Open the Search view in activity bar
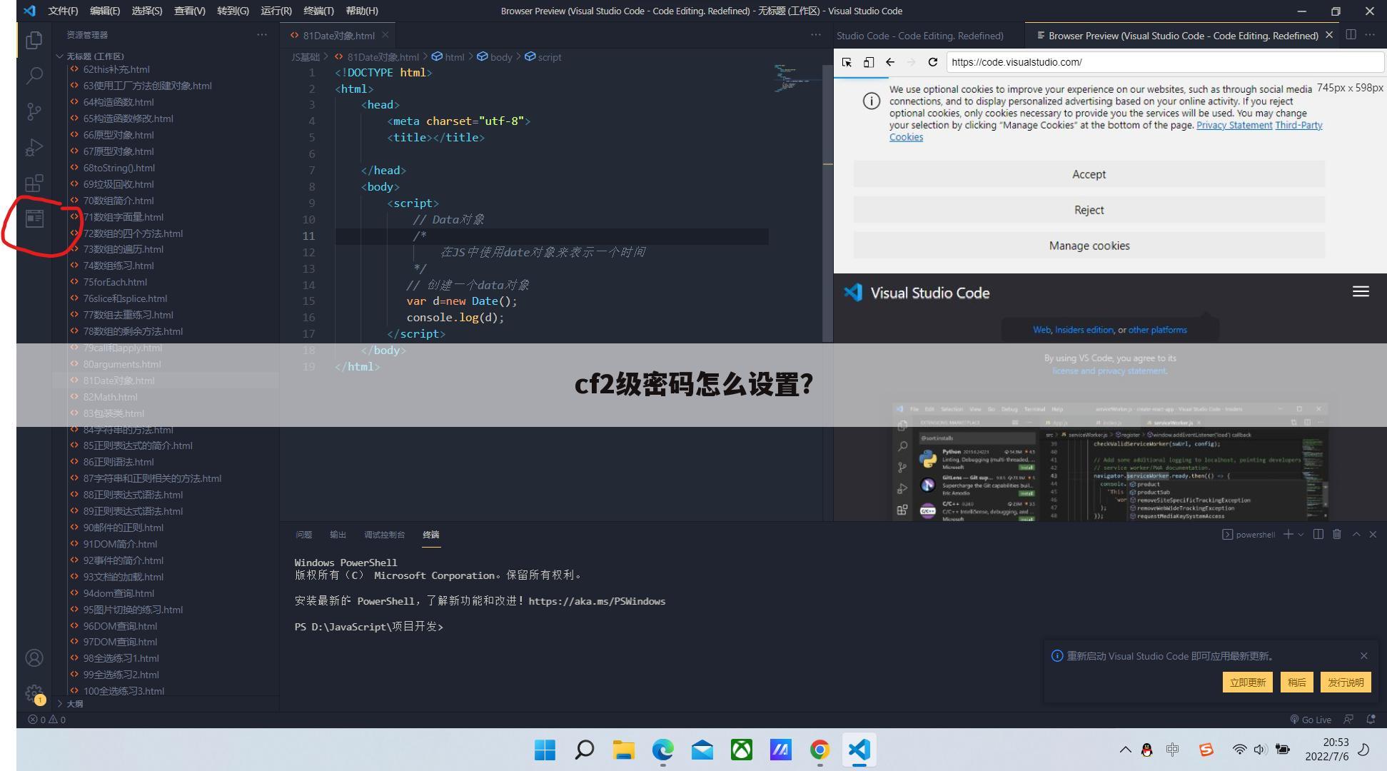This screenshot has height=771, width=1387. pos(34,76)
